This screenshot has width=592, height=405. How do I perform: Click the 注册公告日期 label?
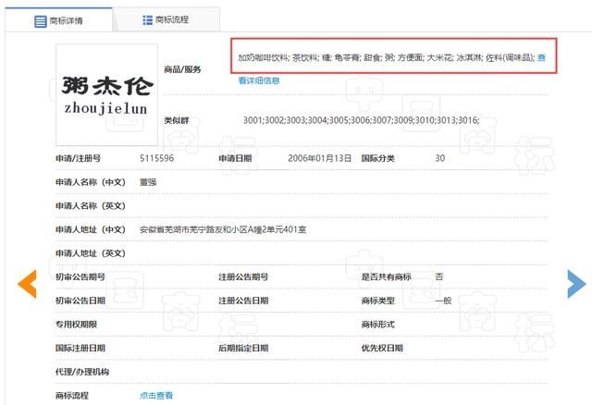[x=243, y=301]
